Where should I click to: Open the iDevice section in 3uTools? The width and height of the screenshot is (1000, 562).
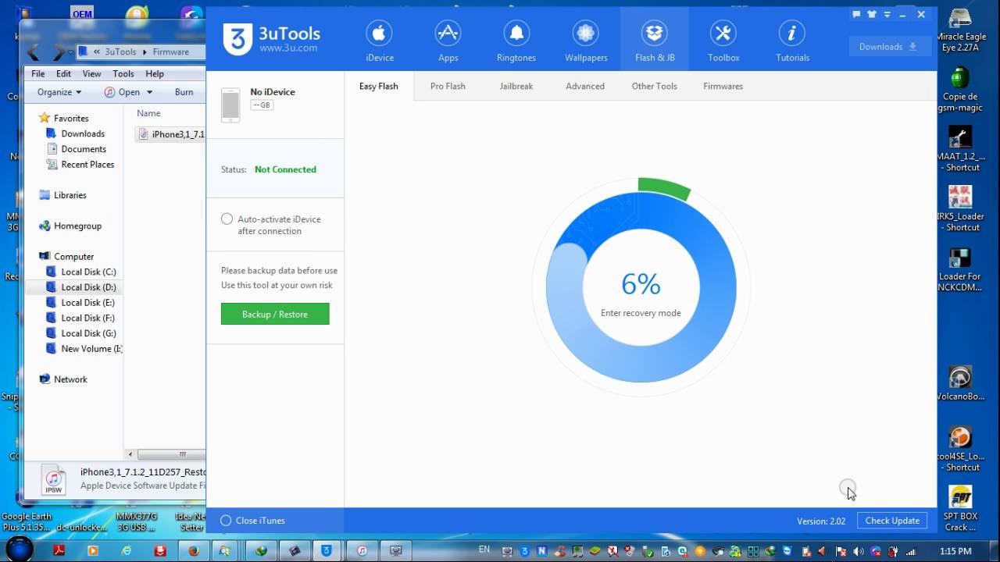pos(380,41)
